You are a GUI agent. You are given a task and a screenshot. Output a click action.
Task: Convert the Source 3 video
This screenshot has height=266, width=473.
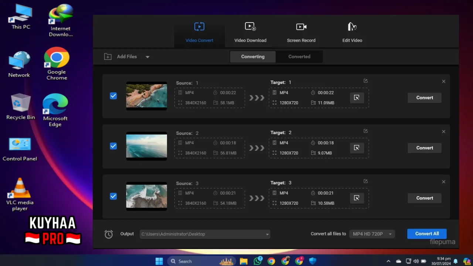point(425,198)
